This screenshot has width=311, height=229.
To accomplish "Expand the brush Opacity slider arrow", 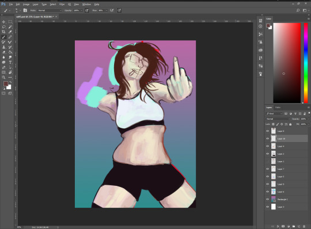I will click(81, 10).
